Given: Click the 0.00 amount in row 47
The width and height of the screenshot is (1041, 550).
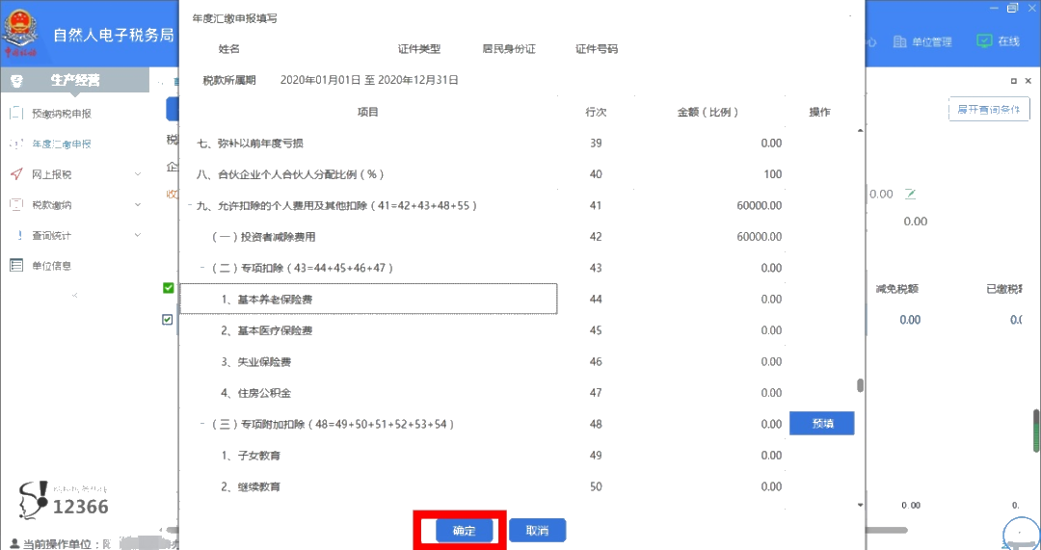Looking at the screenshot, I should point(771,393).
